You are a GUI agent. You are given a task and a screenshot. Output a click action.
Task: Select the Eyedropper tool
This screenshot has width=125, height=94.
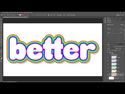[1, 29]
